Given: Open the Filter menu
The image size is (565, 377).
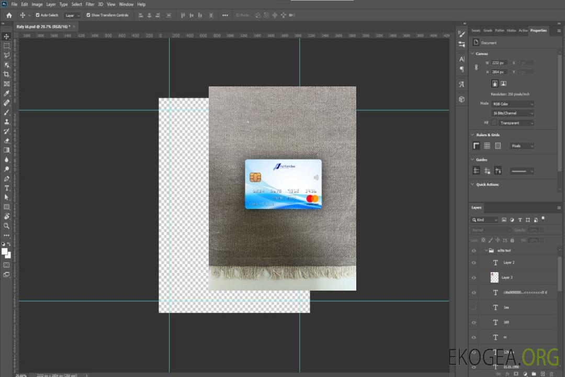Looking at the screenshot, I should (90, 4).
